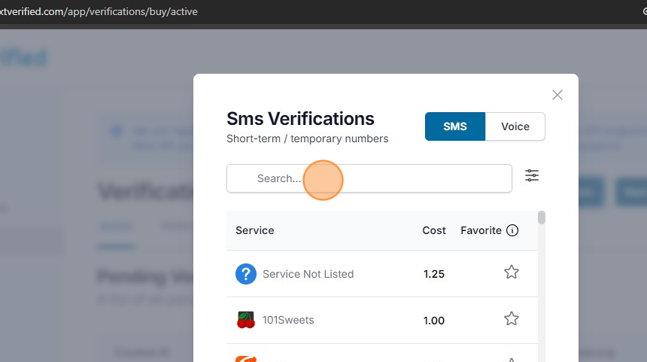Sort by the Favorite column header
This screenshot has height=362, width=647.
(481, 230)
